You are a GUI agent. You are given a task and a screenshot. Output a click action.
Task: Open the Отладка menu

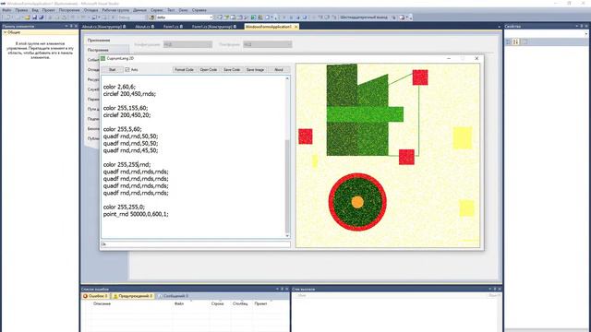point(90,10)
